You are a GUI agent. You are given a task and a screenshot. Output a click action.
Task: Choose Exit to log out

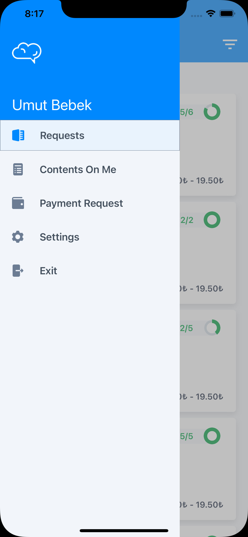[x=90, y=271]
